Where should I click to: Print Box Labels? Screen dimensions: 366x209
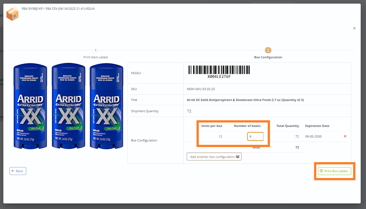tap(334, 171)
